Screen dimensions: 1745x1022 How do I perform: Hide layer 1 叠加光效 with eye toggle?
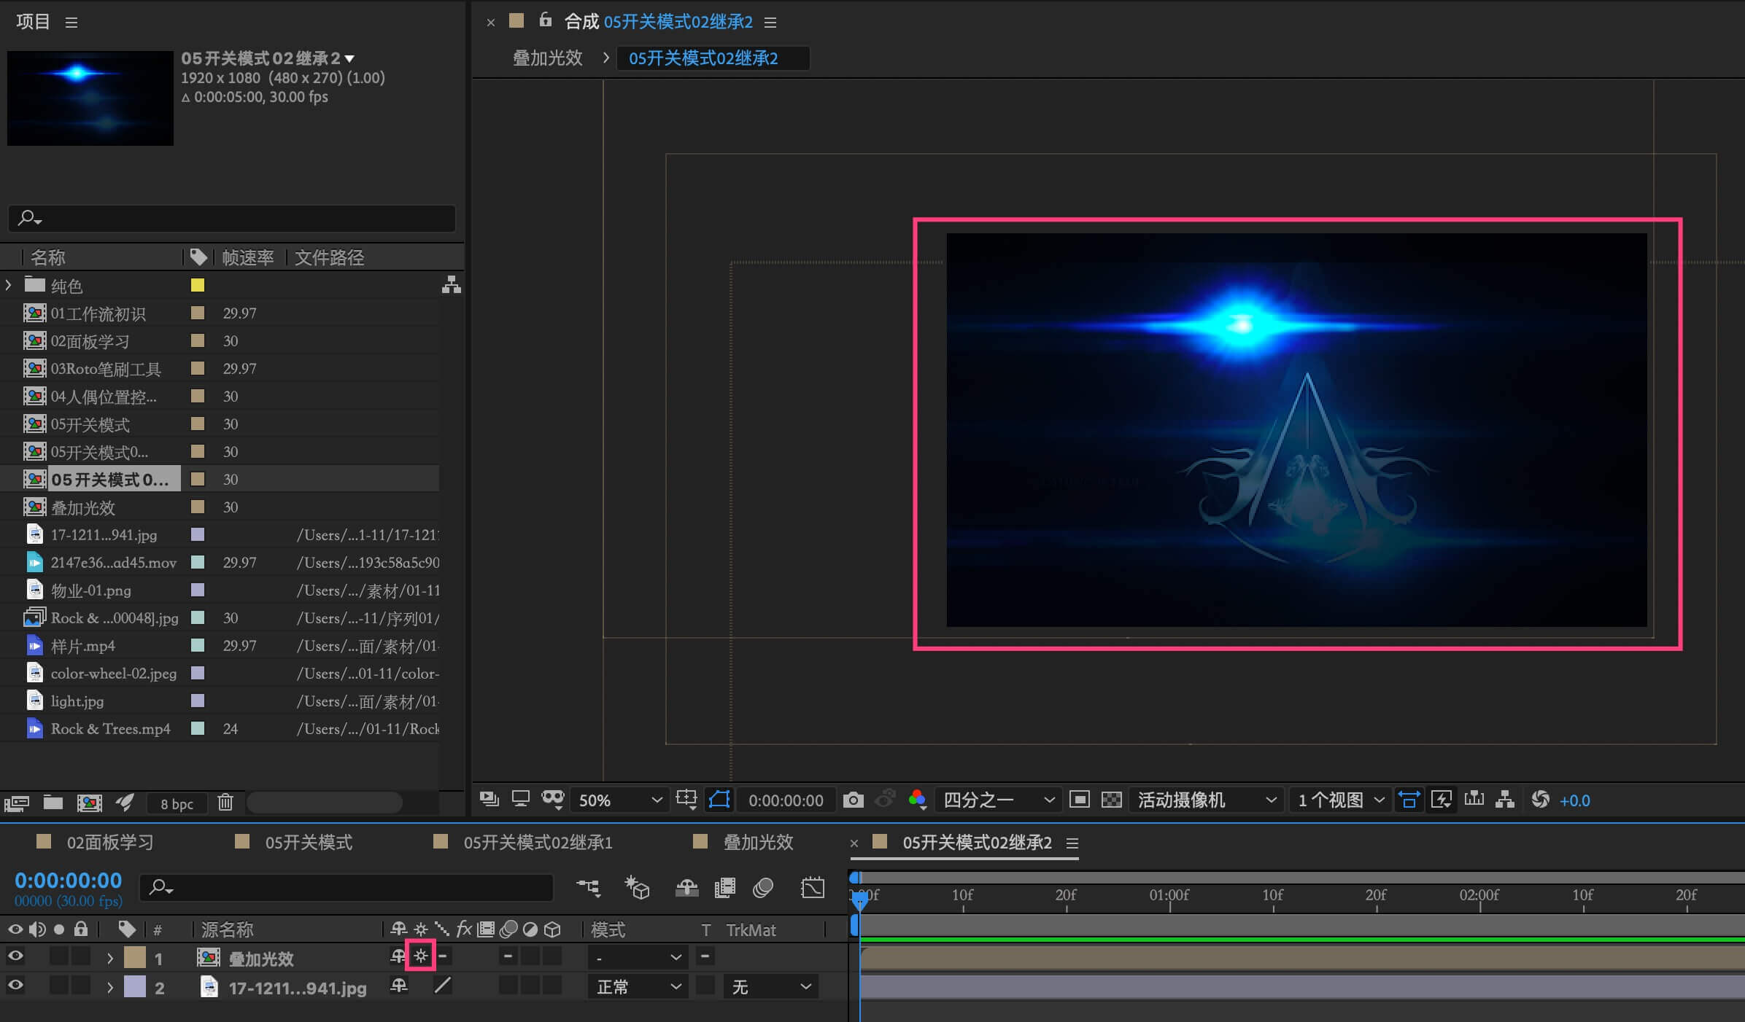click(15, 956)
